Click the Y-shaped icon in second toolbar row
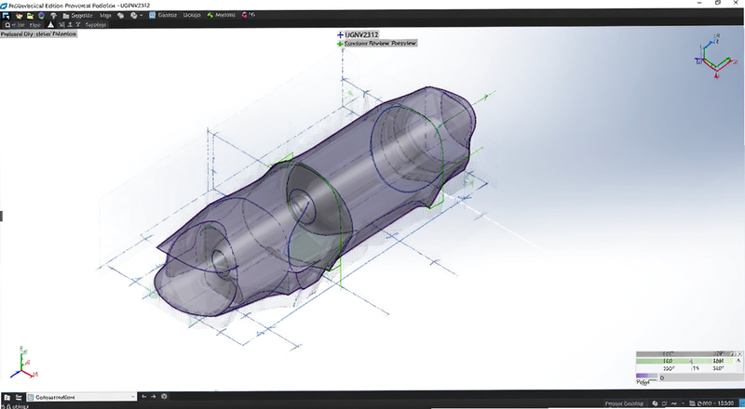 point(78,25)
